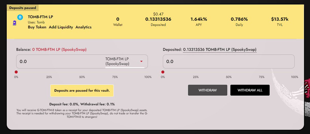Click the WITHDRAW button
The height and width of the screenshot is (134, 310).
(207, 90)
